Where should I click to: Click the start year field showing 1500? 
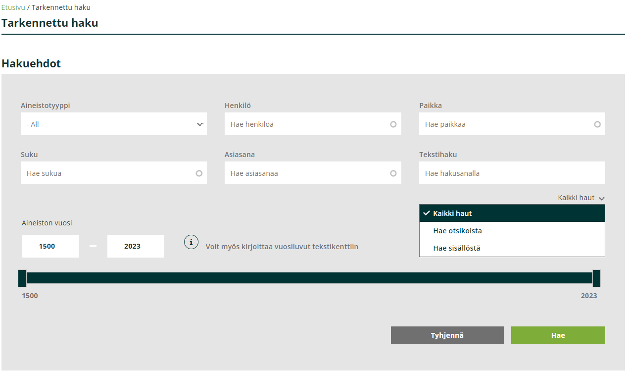(x=50, y=246)
